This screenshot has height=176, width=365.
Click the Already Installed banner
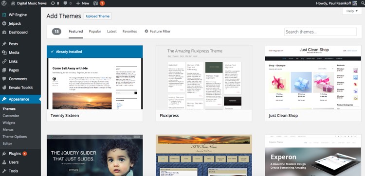tap(95, 52)
